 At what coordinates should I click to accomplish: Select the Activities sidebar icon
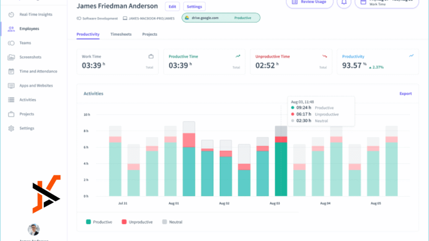pyautogui.click(x=10, y=100)
